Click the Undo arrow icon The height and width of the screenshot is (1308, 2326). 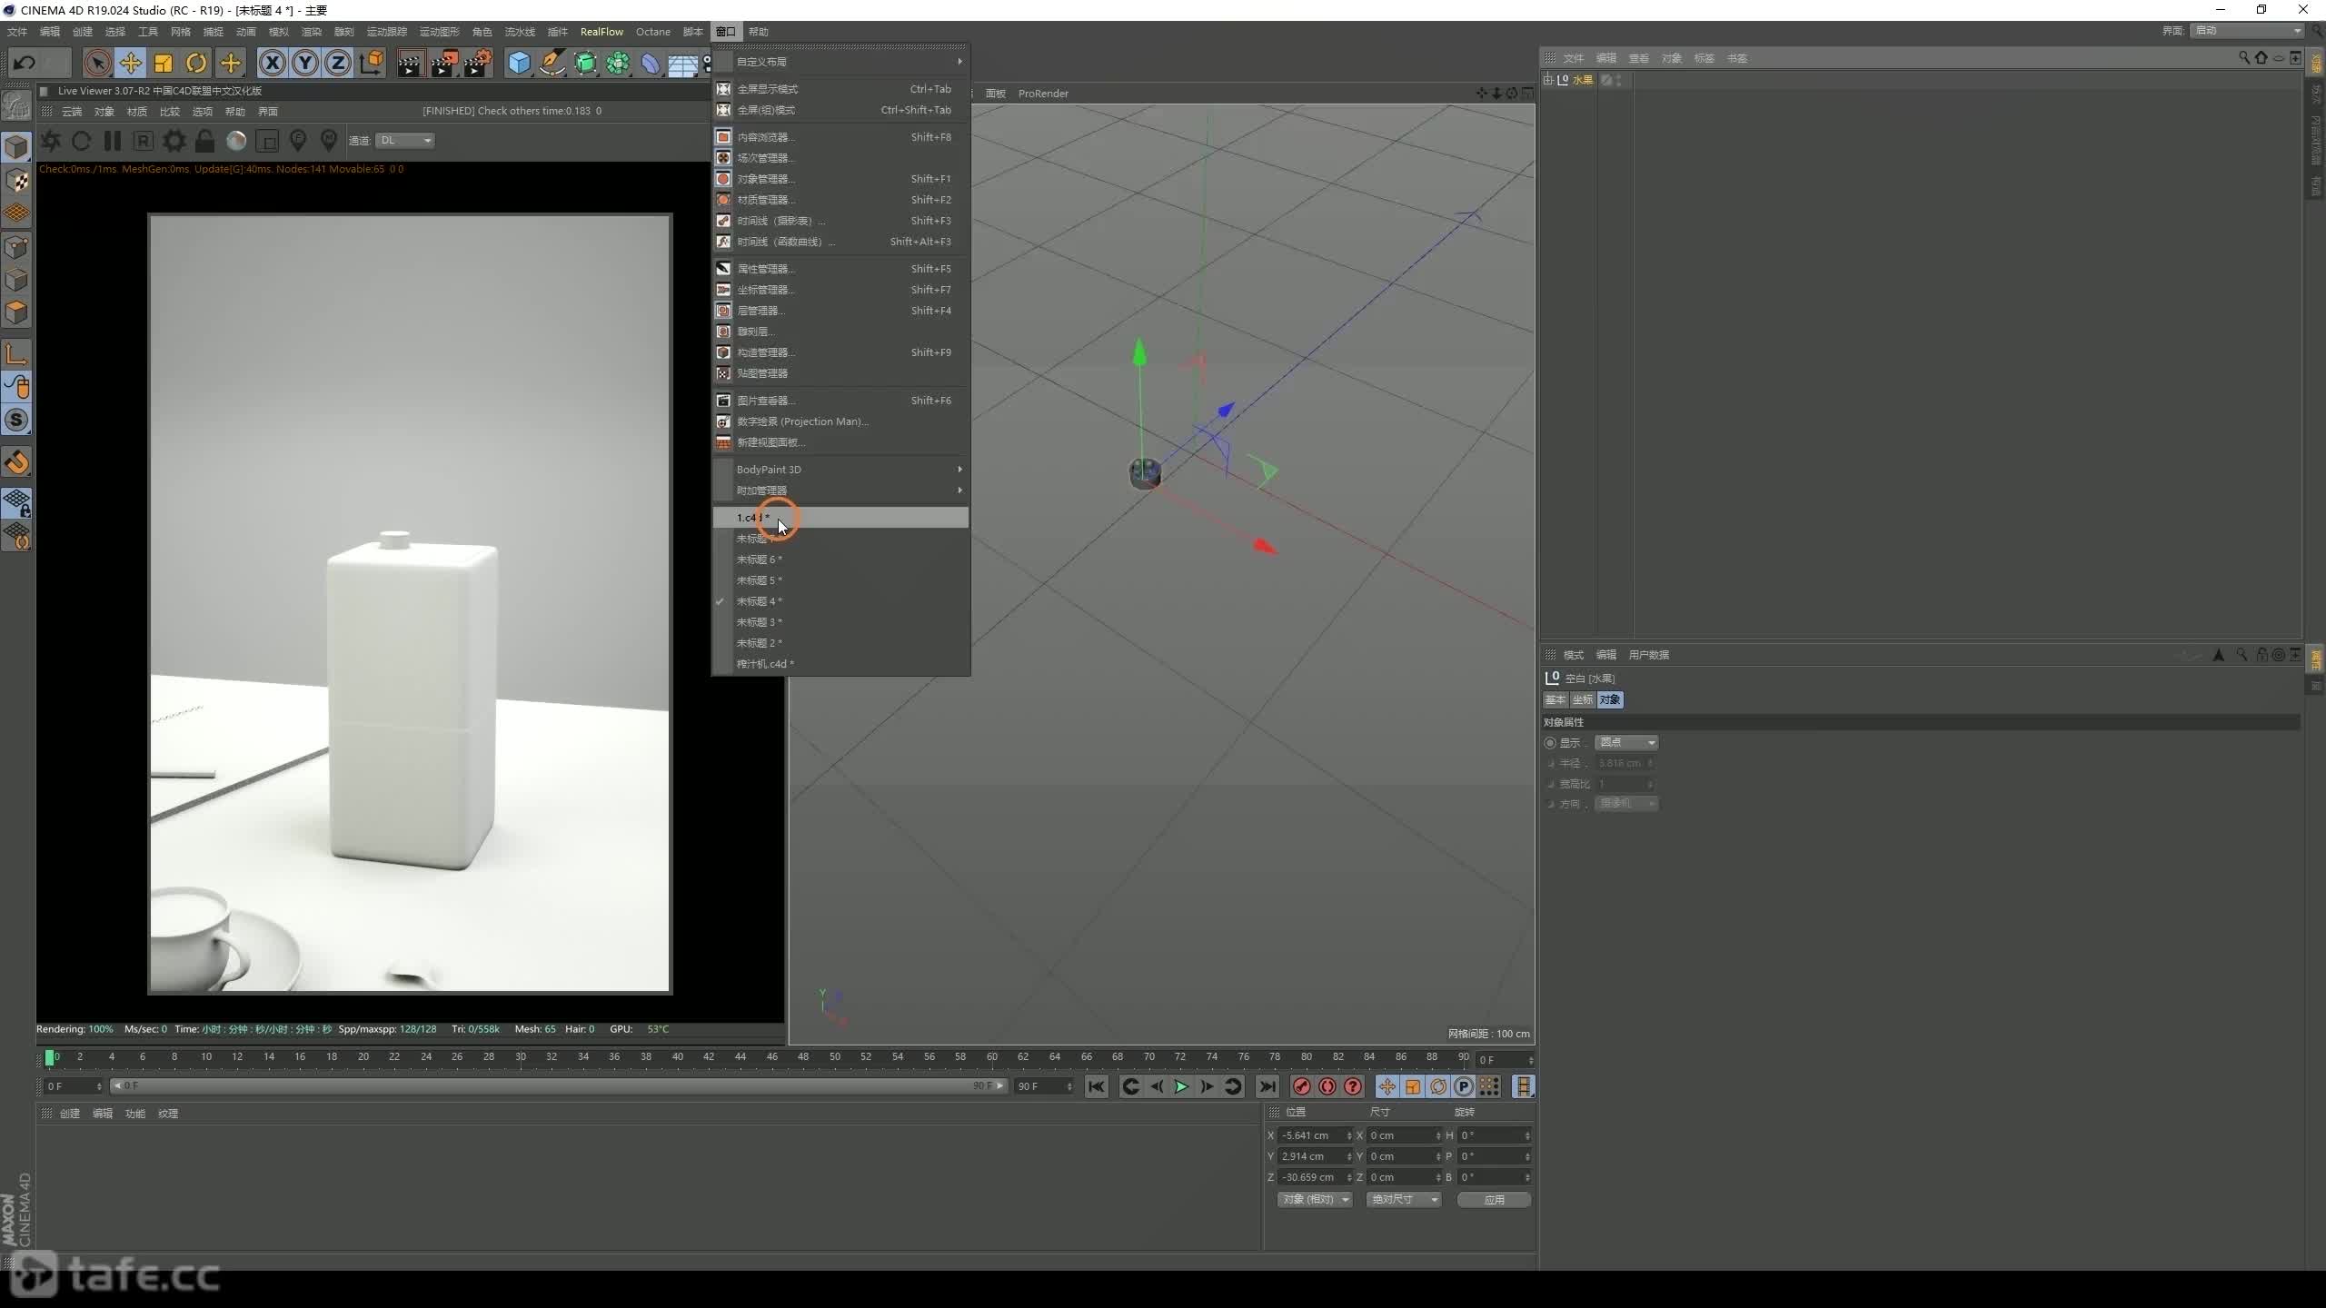tap(25, 63)
